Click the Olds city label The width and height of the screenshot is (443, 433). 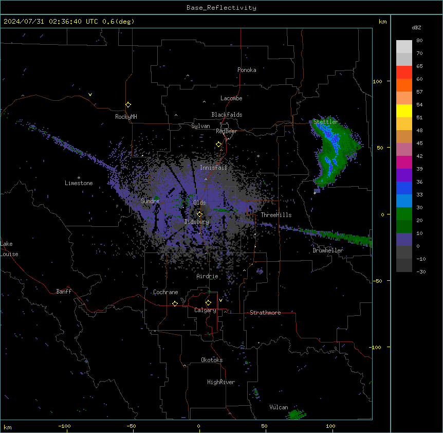[x=199, y=203]
